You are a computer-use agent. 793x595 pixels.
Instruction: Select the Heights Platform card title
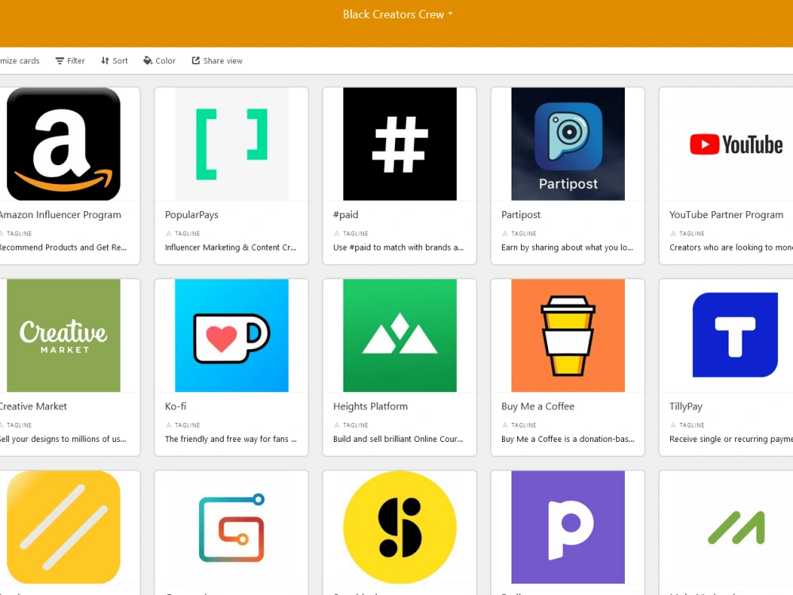click(370, 406)
